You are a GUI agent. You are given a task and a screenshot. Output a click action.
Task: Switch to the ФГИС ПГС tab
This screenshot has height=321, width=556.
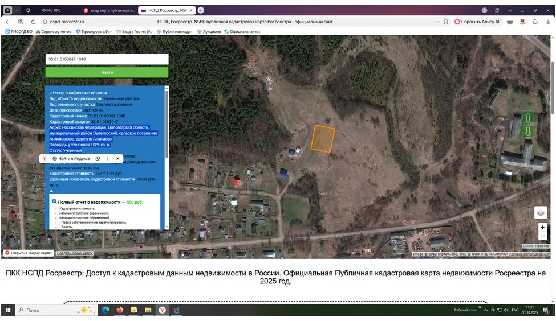51,10
